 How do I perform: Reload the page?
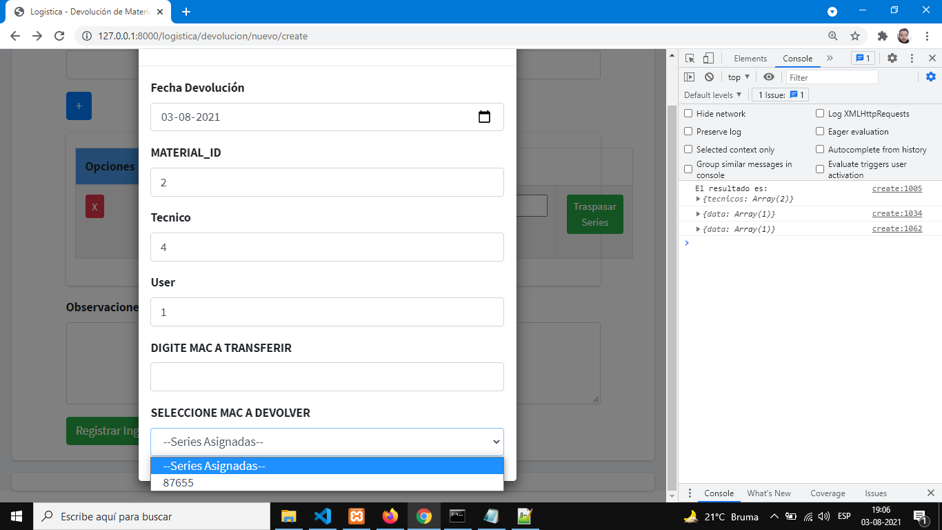[59, 36]
